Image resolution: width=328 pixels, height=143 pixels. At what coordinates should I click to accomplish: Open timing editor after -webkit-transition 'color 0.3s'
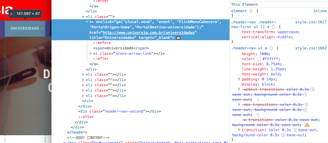[313, 89]
